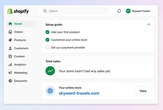Collapse the Setup guide card
163x110 pixels.
coord(149,25)
